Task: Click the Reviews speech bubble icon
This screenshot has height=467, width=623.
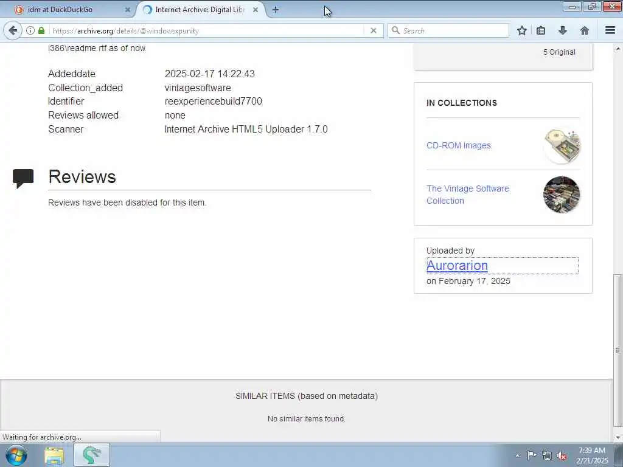Action: (x=23, y=178)
